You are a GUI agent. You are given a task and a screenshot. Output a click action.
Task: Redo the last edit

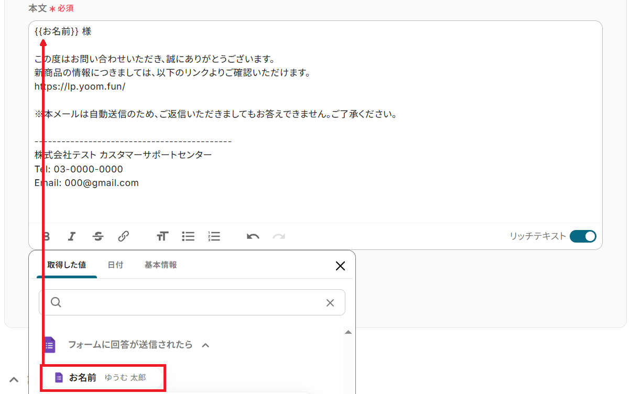(x=279, y=236)
